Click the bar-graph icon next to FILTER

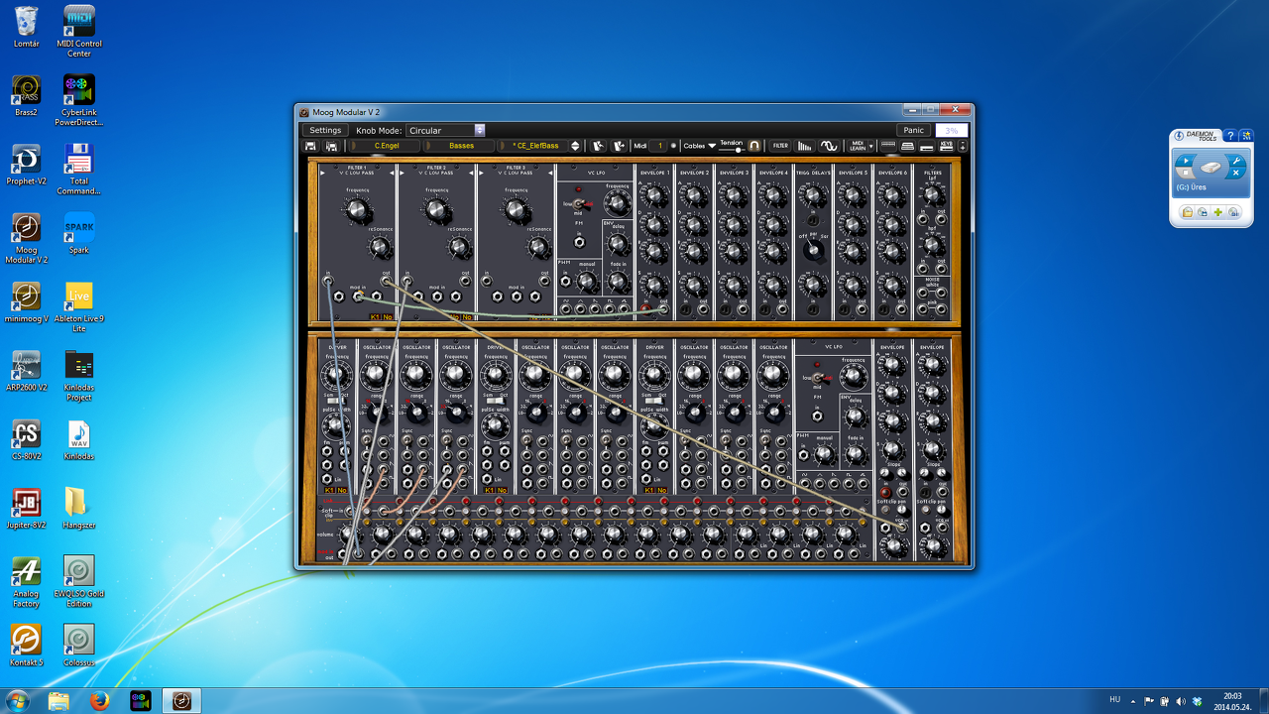coord(804,146)
